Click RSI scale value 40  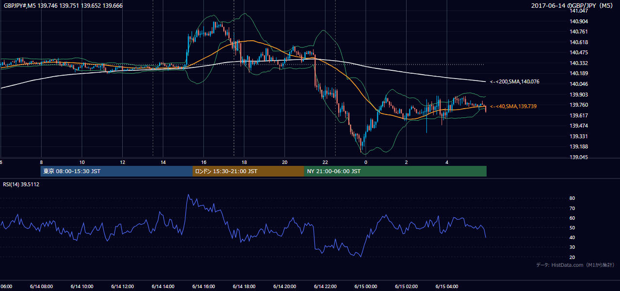[x=572, y=237]
